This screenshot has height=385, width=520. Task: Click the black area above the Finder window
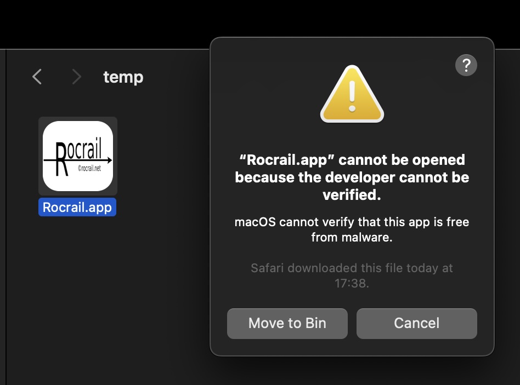[x=110, y=22]
